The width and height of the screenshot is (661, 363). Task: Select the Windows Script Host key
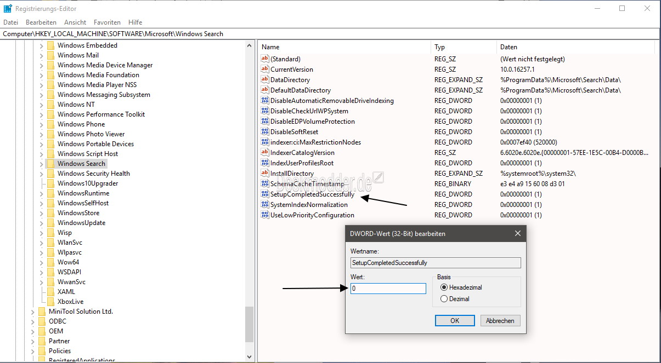(88, 154)
